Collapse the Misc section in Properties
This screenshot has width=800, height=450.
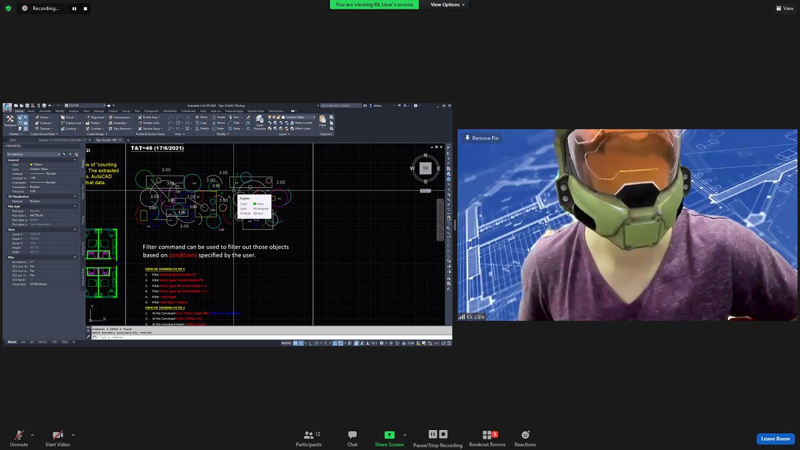click(x=75, y=257)
